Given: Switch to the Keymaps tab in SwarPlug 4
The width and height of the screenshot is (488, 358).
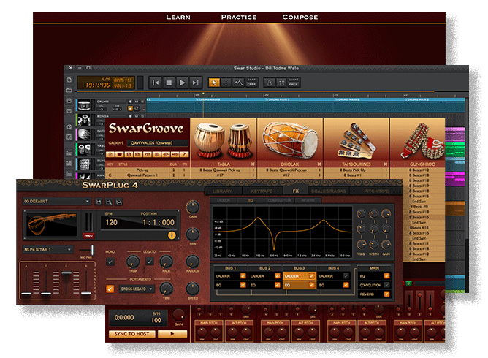Looking at the screenshot, I should (262, 191).
